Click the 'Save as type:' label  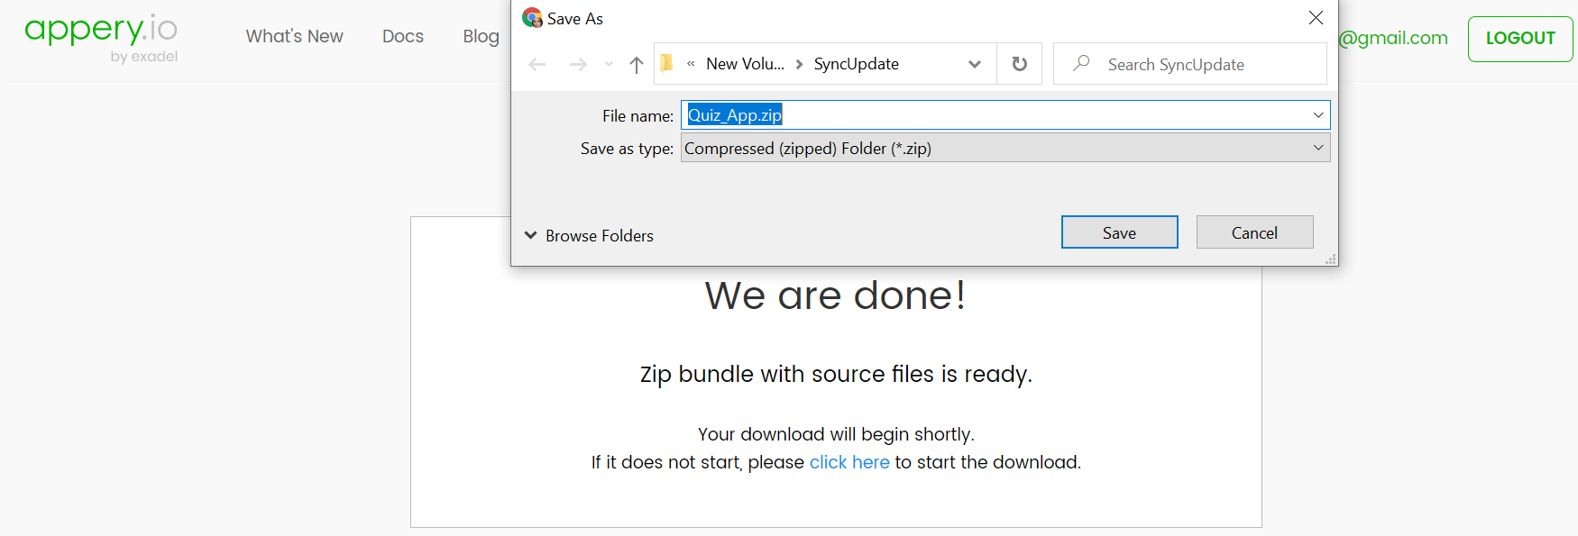[627, 149]
